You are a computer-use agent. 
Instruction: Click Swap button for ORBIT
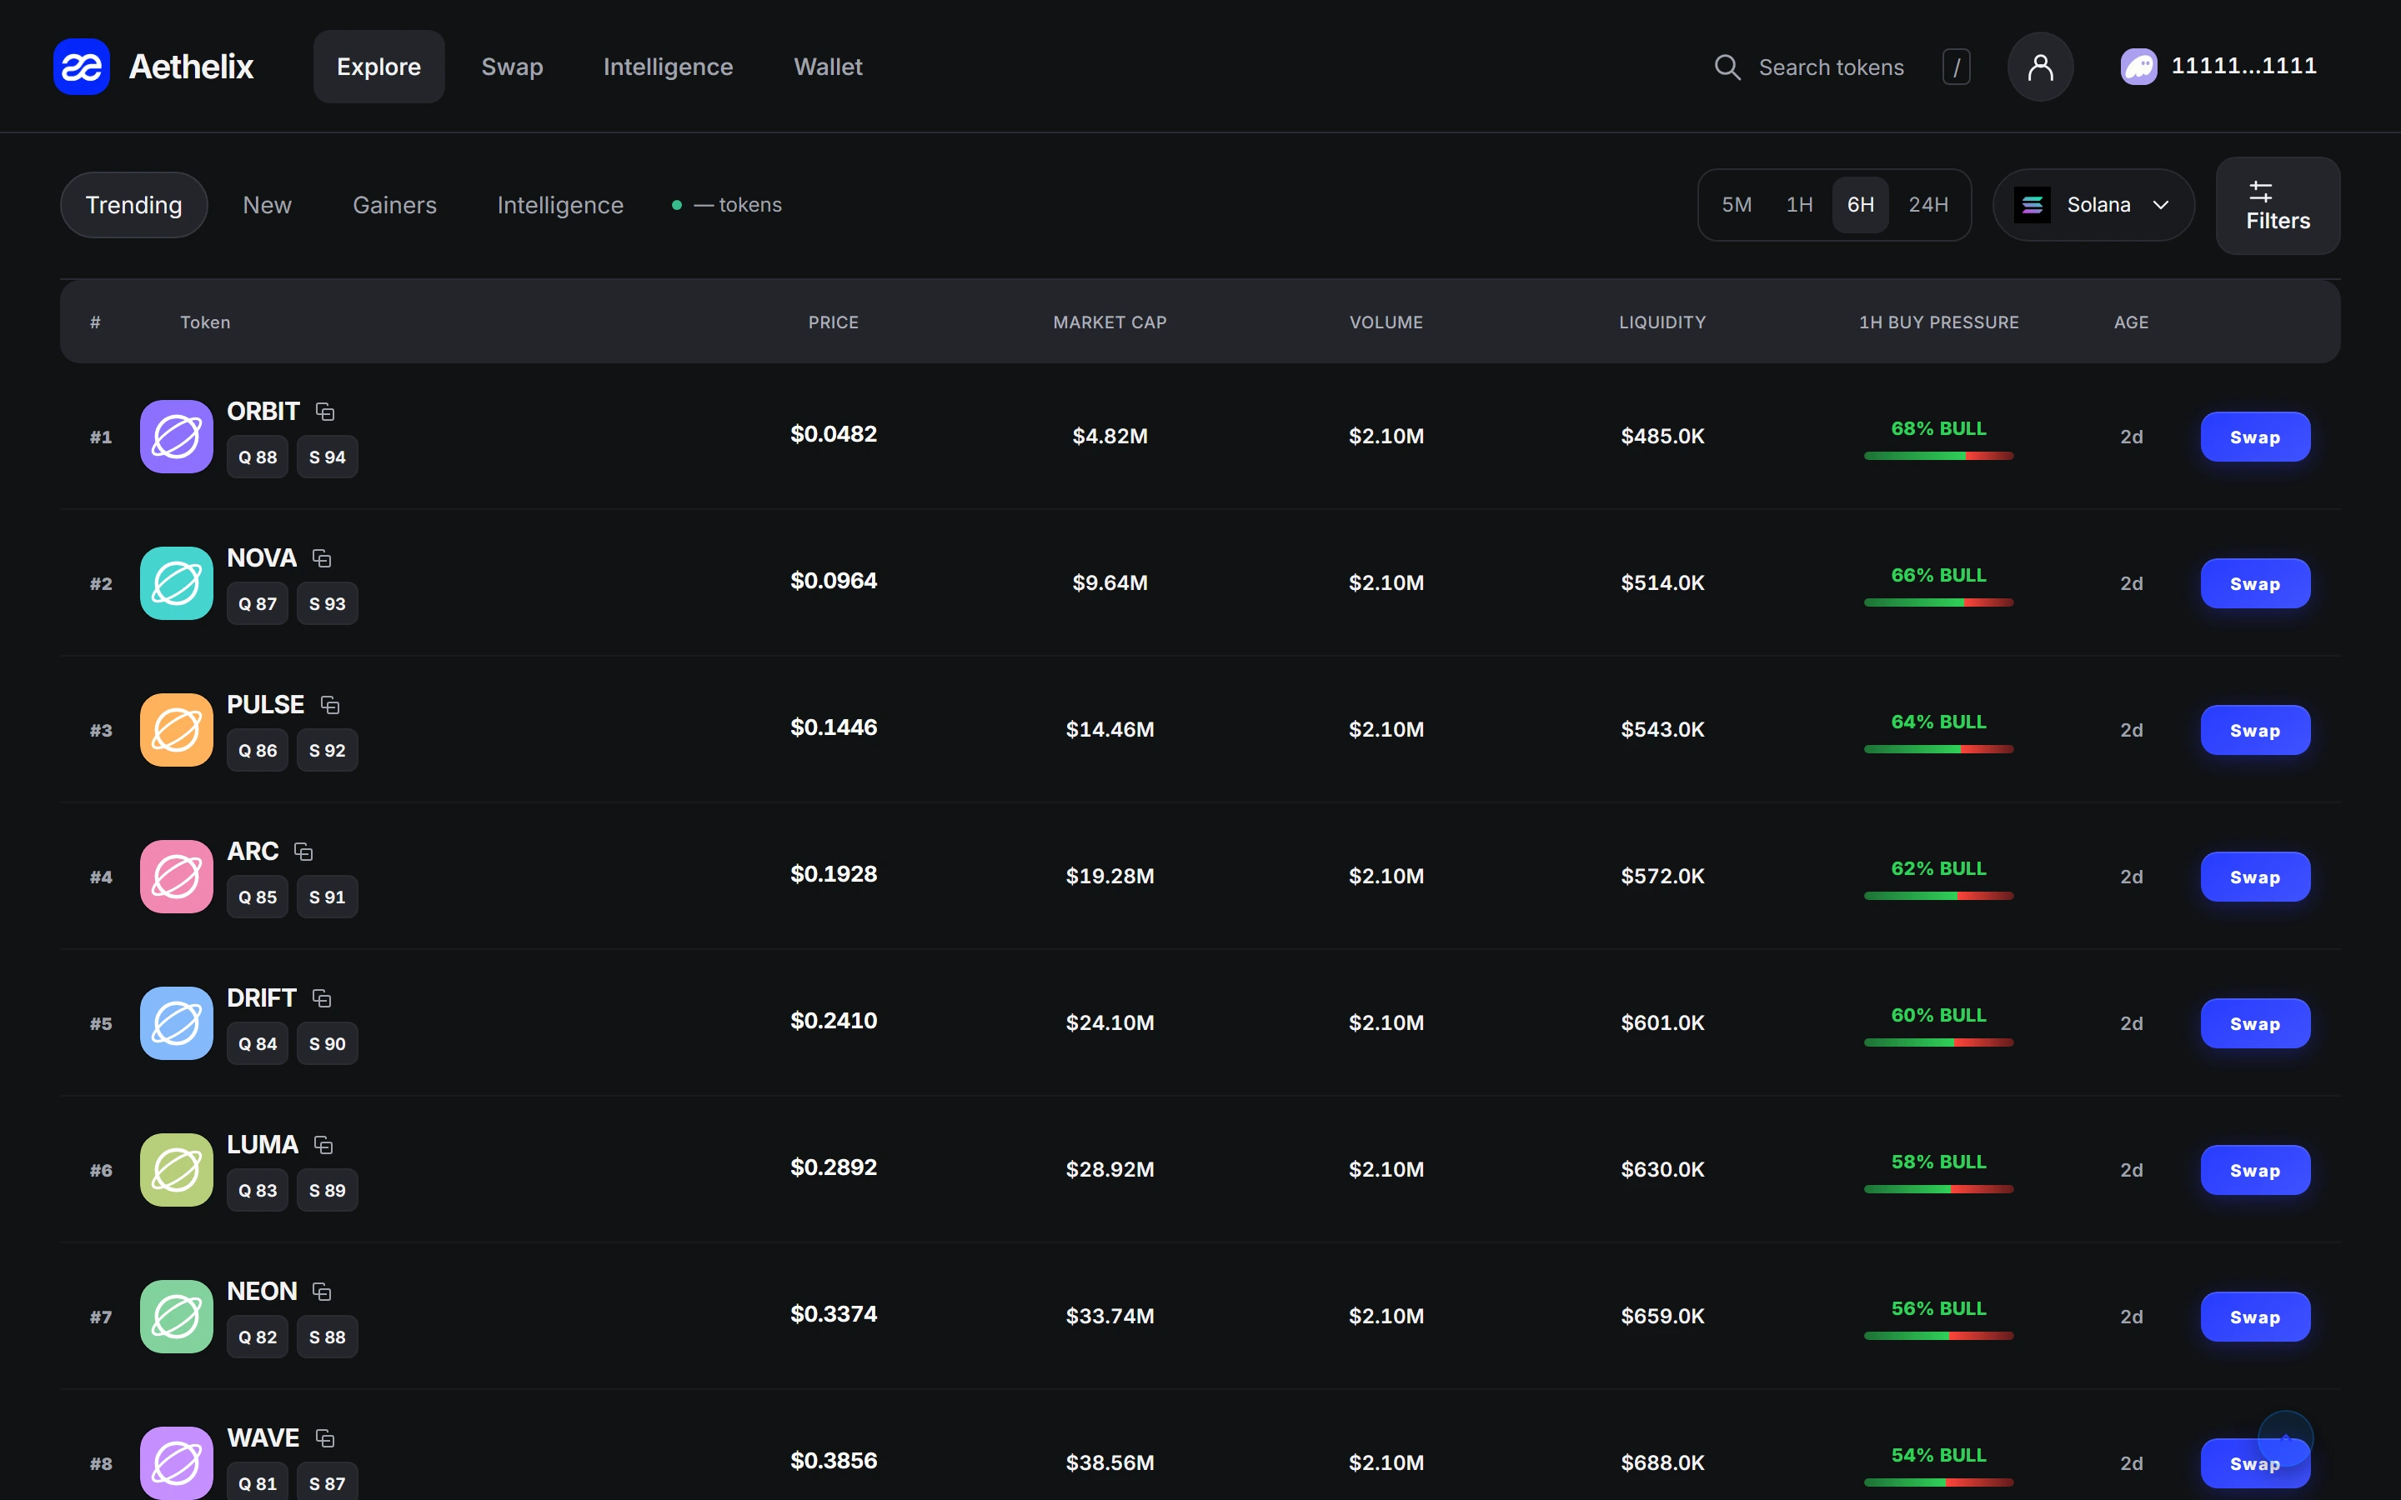(2255, 437)
